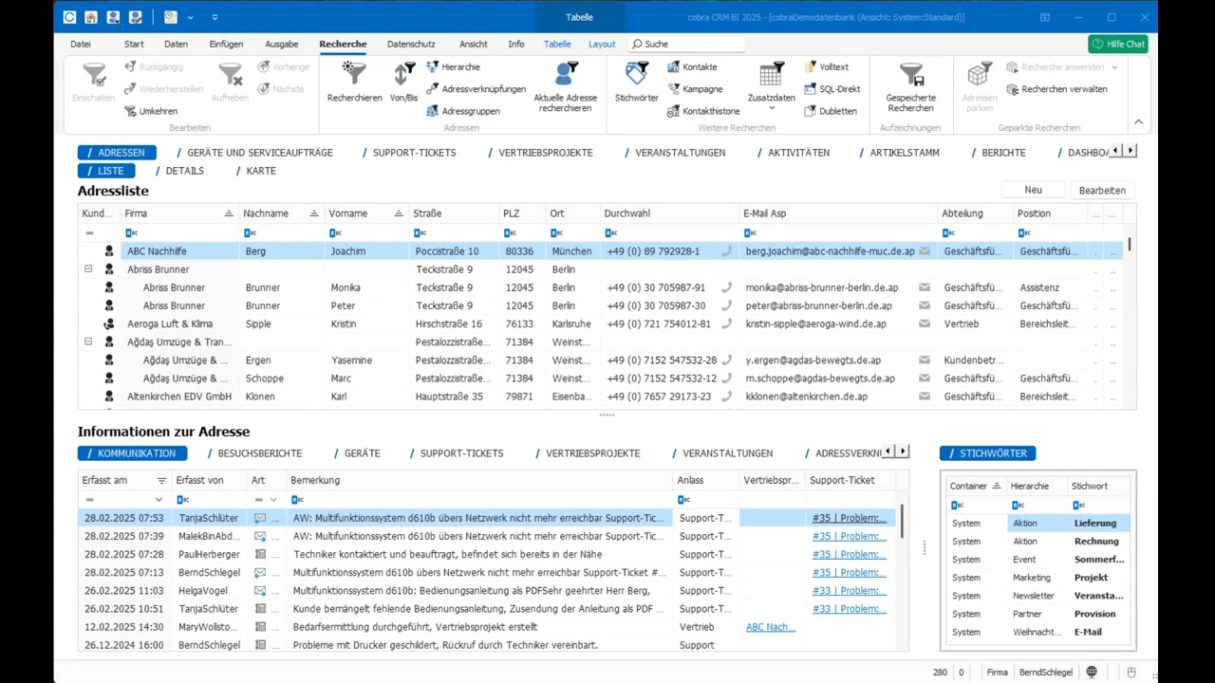Click the phone icon in Berg row
1215x683 pixels.
pos(727,251)
